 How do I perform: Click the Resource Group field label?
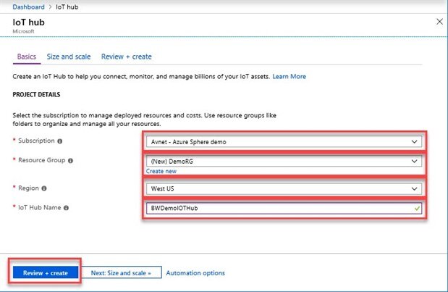click(x=42, y=160)
